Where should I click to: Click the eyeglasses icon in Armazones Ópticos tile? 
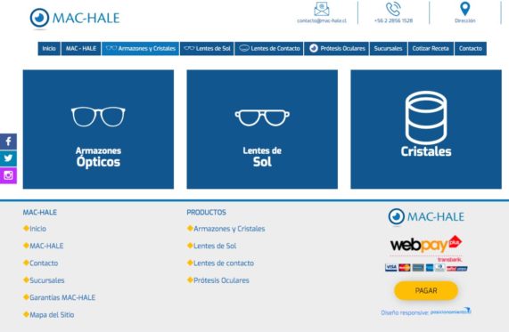tap(98, 117)
